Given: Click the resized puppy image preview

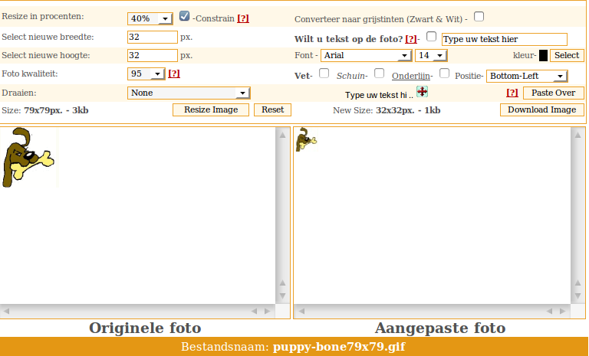Looking at the screenshot, I should click(306, 139).
